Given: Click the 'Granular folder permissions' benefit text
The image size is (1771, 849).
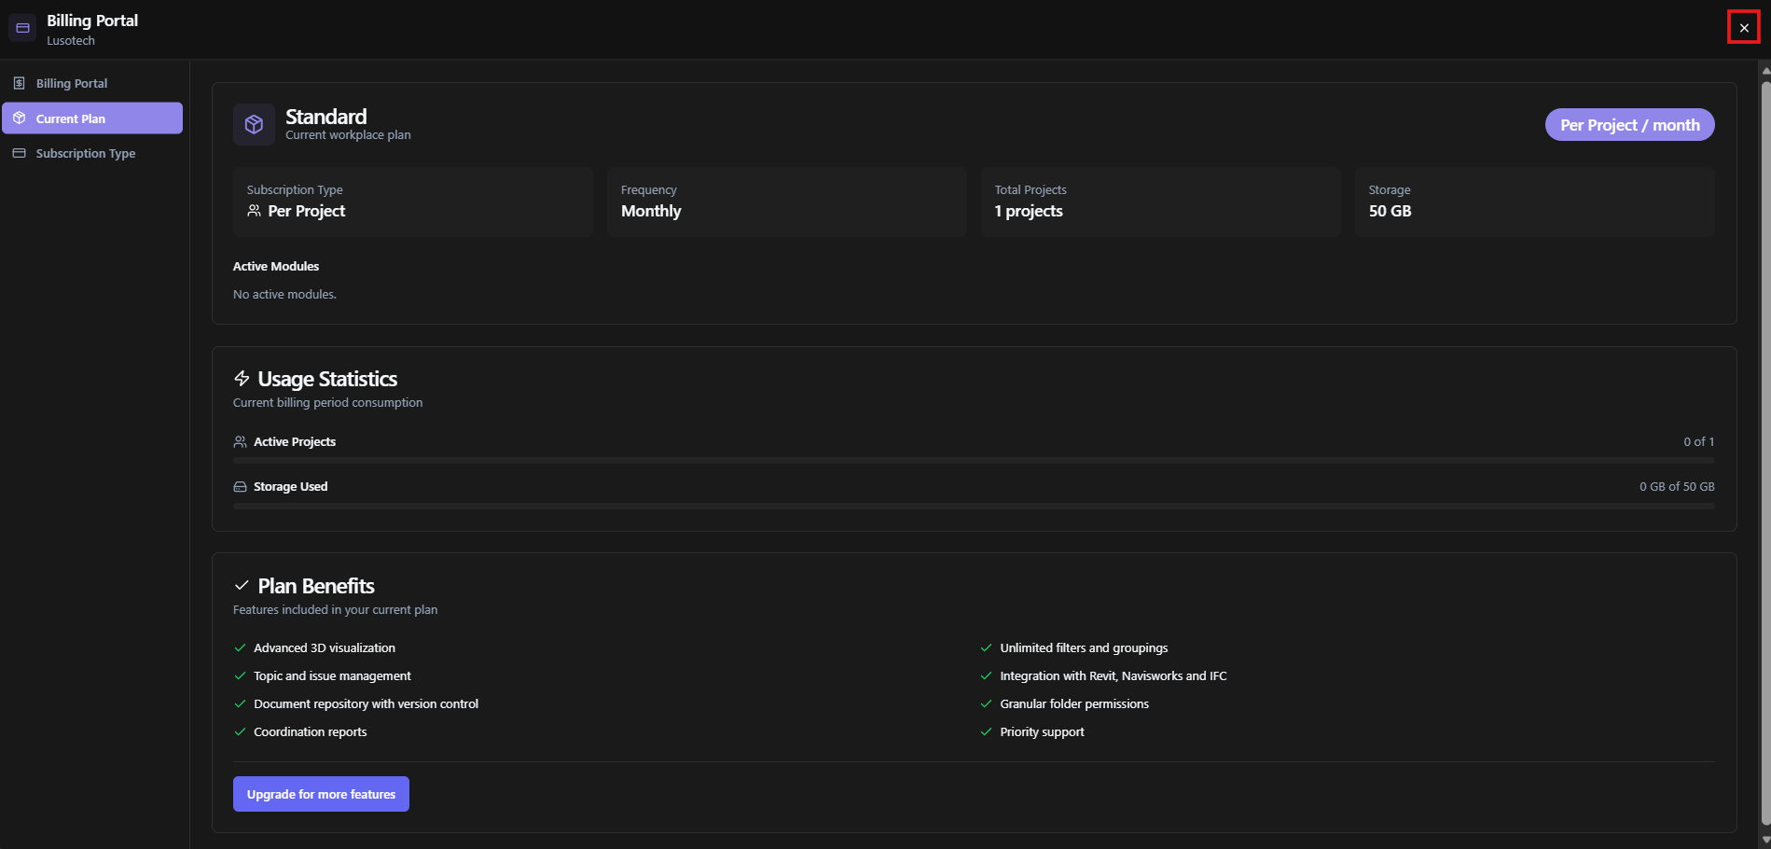Looking at the screenshot, I should (x=1074, y=703).
